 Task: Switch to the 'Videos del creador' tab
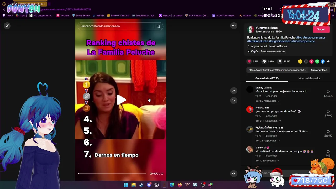tap(309, 78)
